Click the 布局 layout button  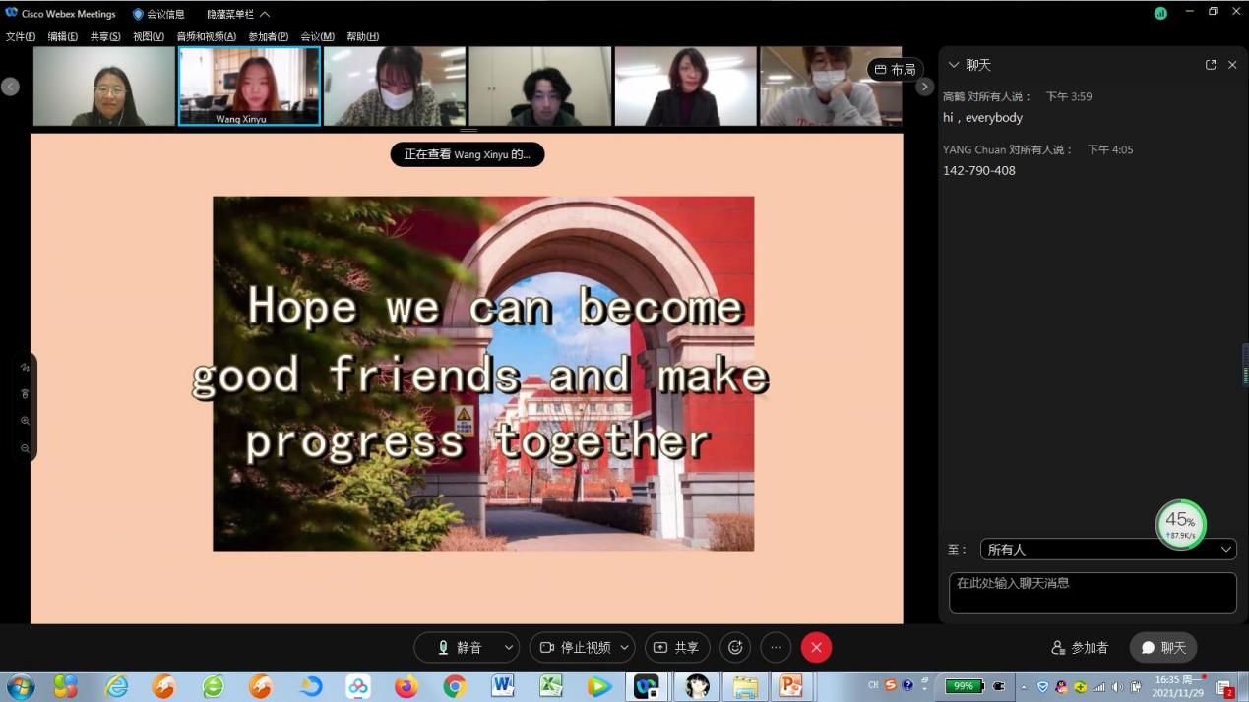[x=895, y=69]
